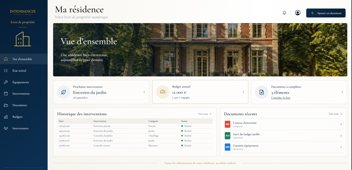Click the Bâtiment category cell

(x=153, y=145)
